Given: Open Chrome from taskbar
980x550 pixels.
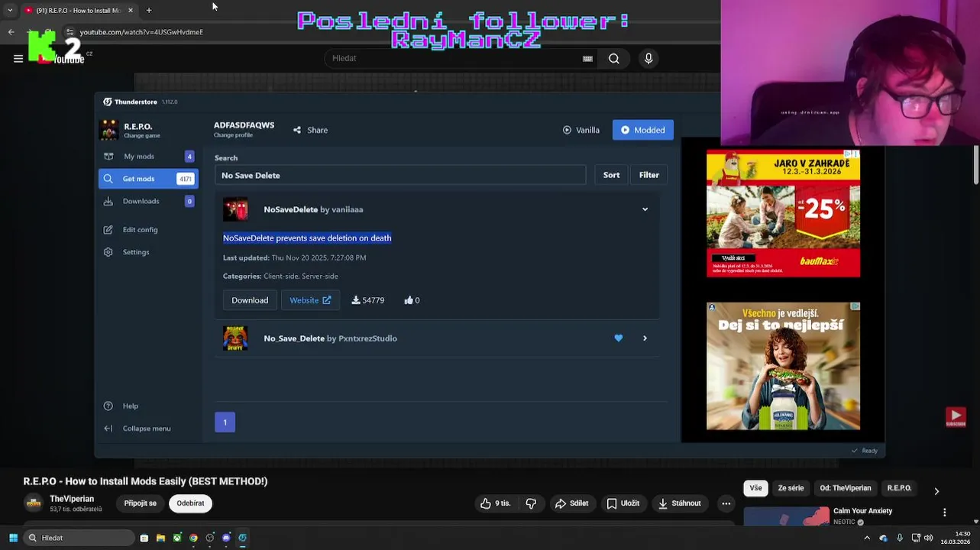Looking at the screenshot, I should pos(193,538).
